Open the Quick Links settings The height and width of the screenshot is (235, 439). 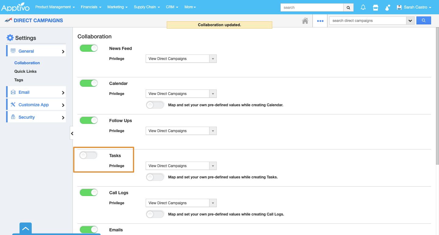point(25,71)
